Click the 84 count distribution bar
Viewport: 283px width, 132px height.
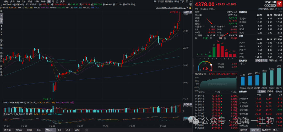(x=218, y=49)
